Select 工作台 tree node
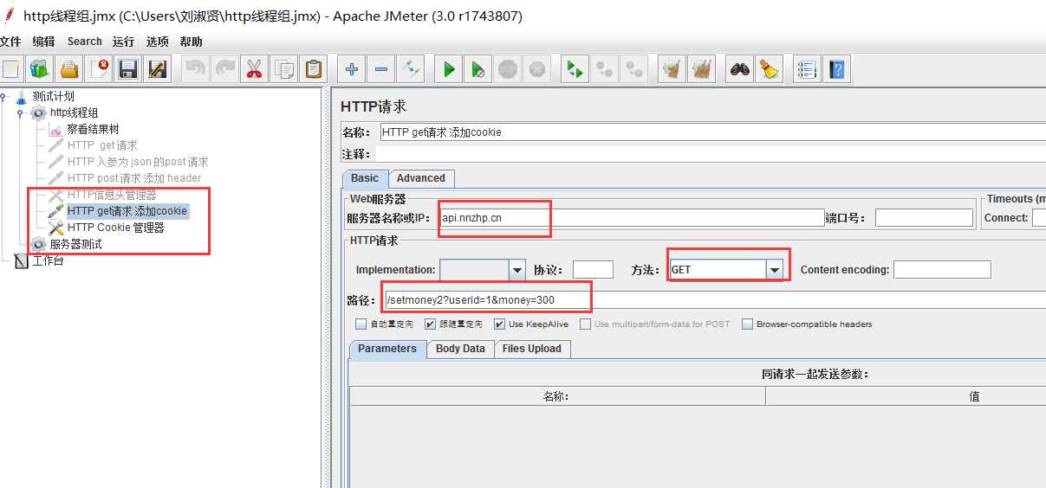The height and width of the screenshot is (488, 1046). [48, 260]
